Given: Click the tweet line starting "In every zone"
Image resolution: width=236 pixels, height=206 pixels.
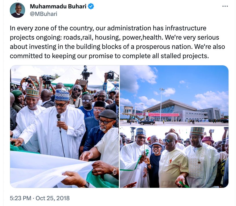Looking at the screenshot, I should (x=108, y=28).
